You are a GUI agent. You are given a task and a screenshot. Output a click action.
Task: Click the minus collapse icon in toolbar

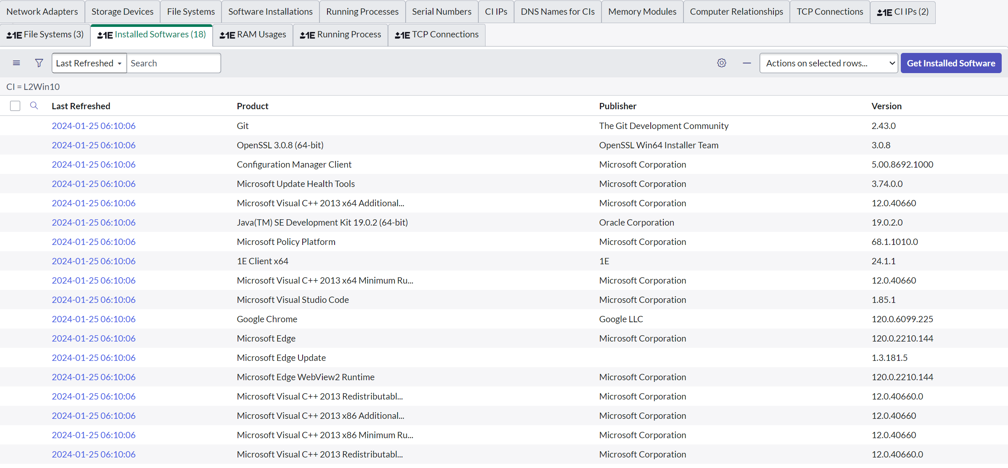pyautogui.click(x=747, y=63)
